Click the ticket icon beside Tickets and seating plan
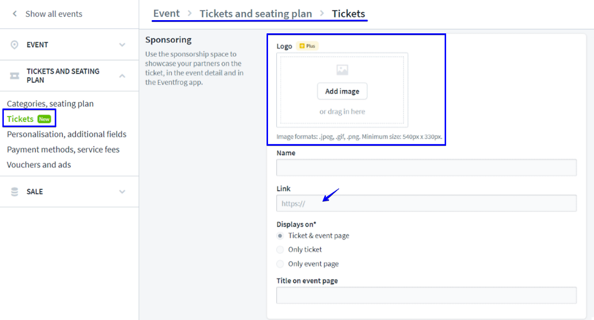Screen dimensions: 594x320 (14, 76)
